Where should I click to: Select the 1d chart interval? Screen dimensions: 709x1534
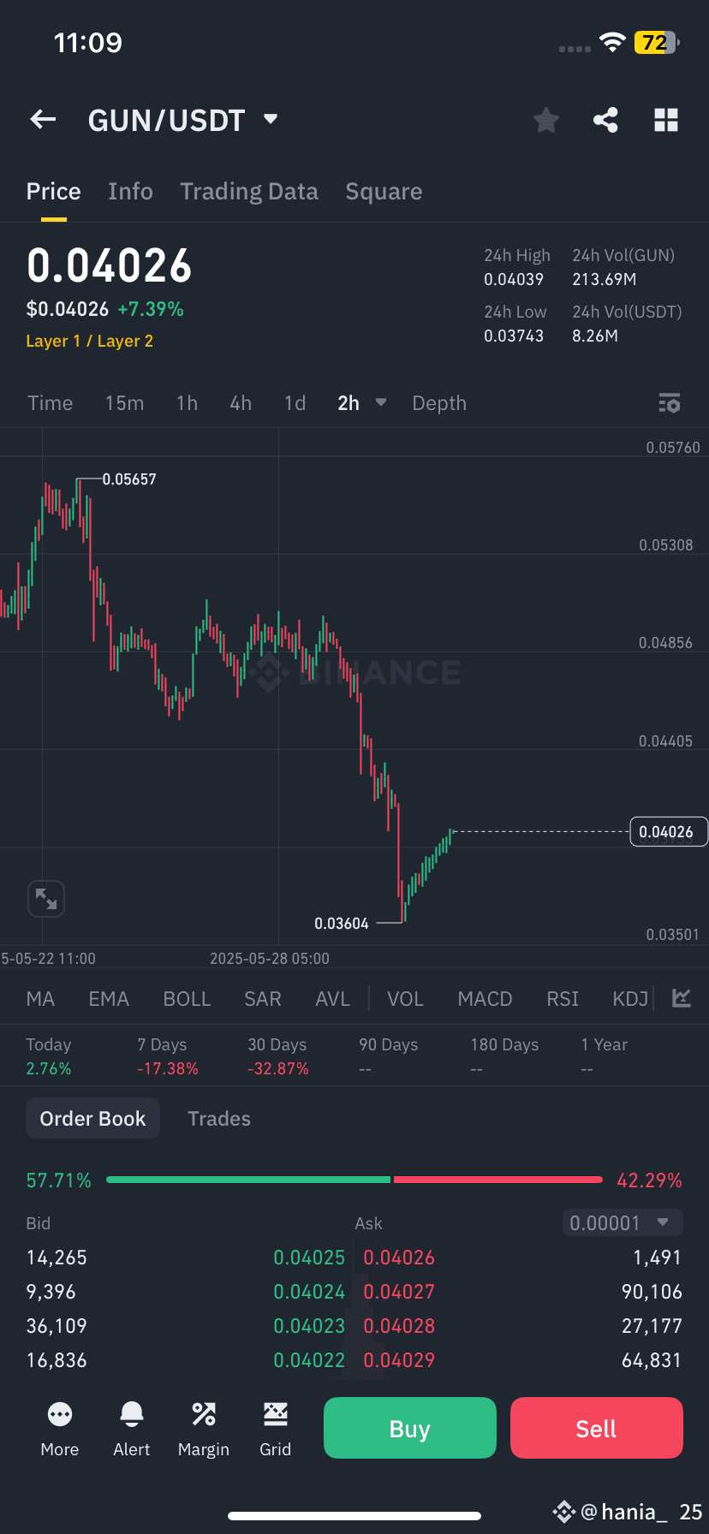295,403
